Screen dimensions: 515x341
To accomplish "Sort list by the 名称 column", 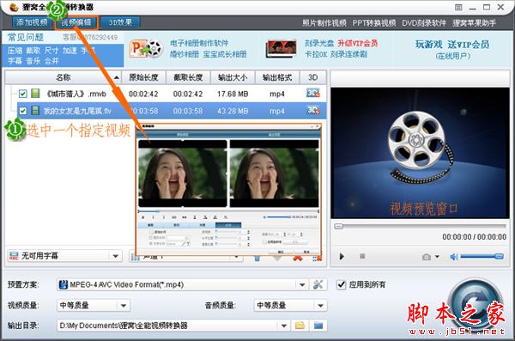I will 63,77.
